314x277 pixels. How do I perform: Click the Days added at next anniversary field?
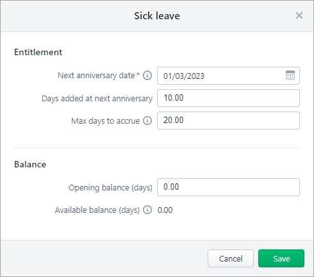(228, 98)
